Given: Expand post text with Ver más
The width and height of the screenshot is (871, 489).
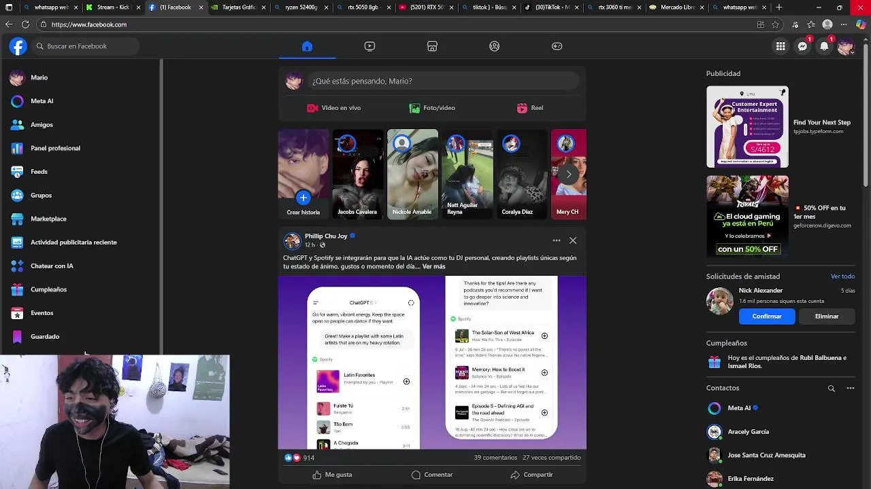Looking at the screenshot, I should pos(433,267).
